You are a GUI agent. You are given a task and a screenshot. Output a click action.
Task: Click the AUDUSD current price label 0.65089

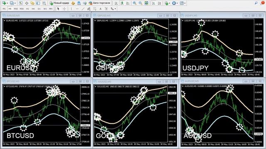coord(259,134)
